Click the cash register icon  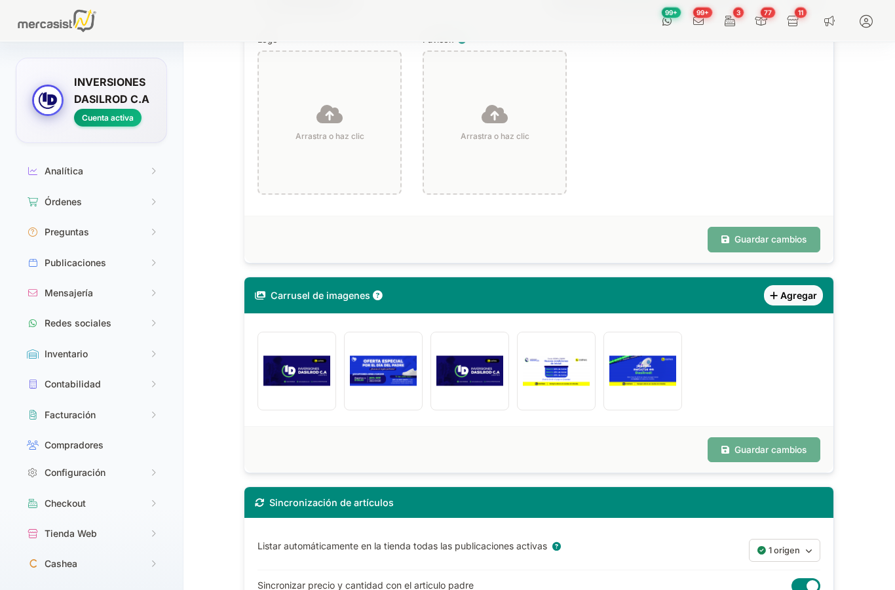[730, 21]
